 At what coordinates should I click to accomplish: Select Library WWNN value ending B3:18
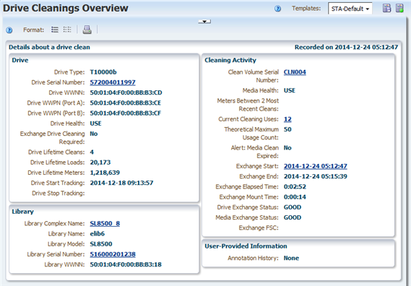[126, 264]
